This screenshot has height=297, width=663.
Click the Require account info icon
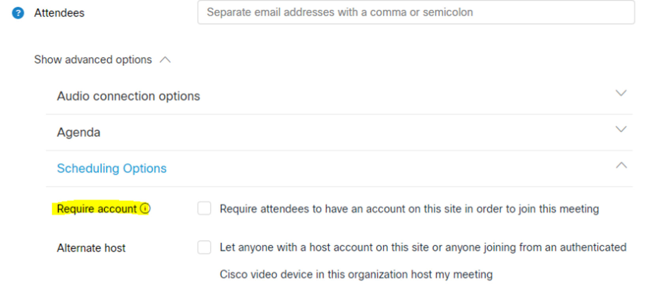coord(145,208)
